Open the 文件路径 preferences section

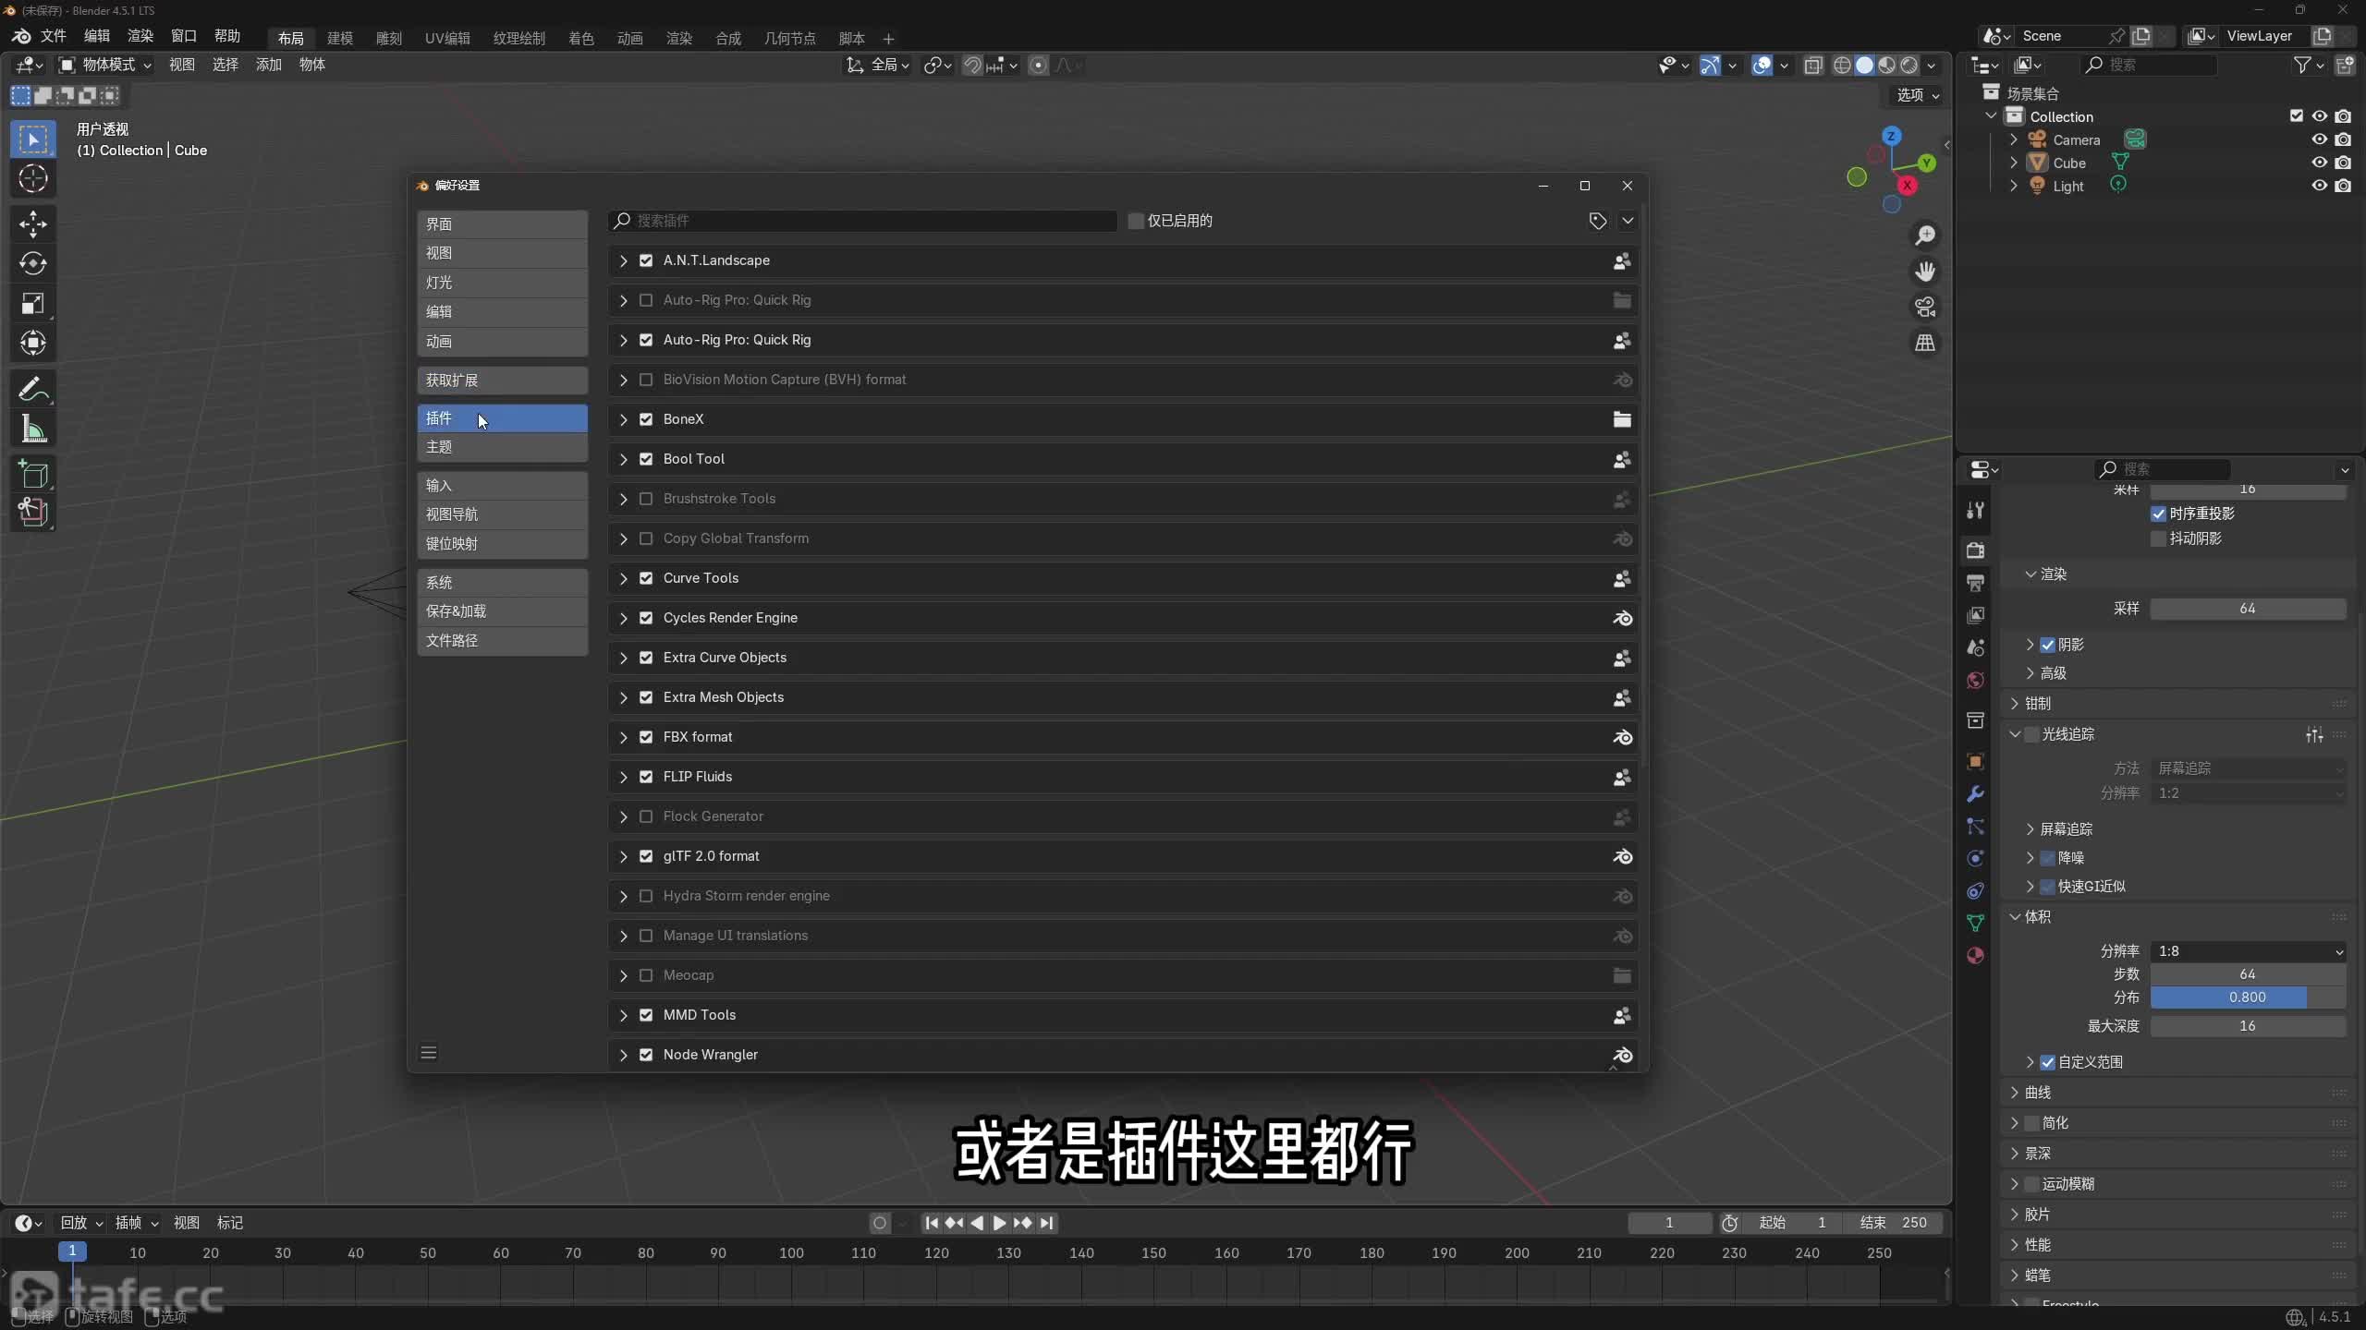tap(503, 641)
